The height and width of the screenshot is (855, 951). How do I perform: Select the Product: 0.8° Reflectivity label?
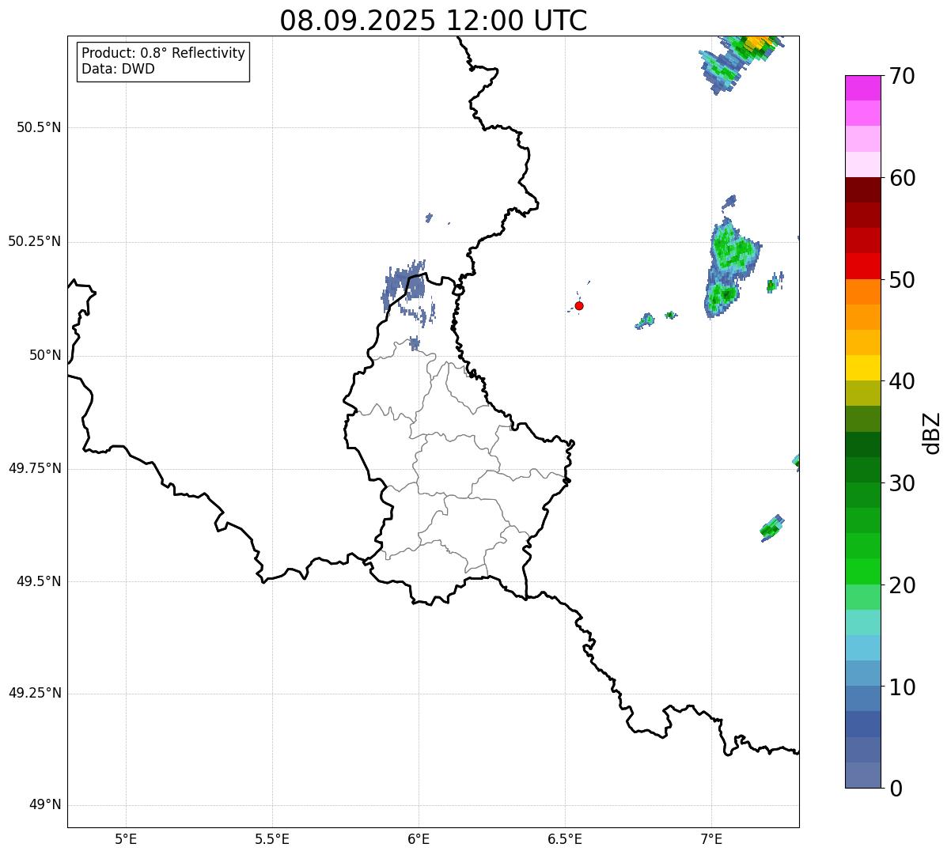[164, 53]
